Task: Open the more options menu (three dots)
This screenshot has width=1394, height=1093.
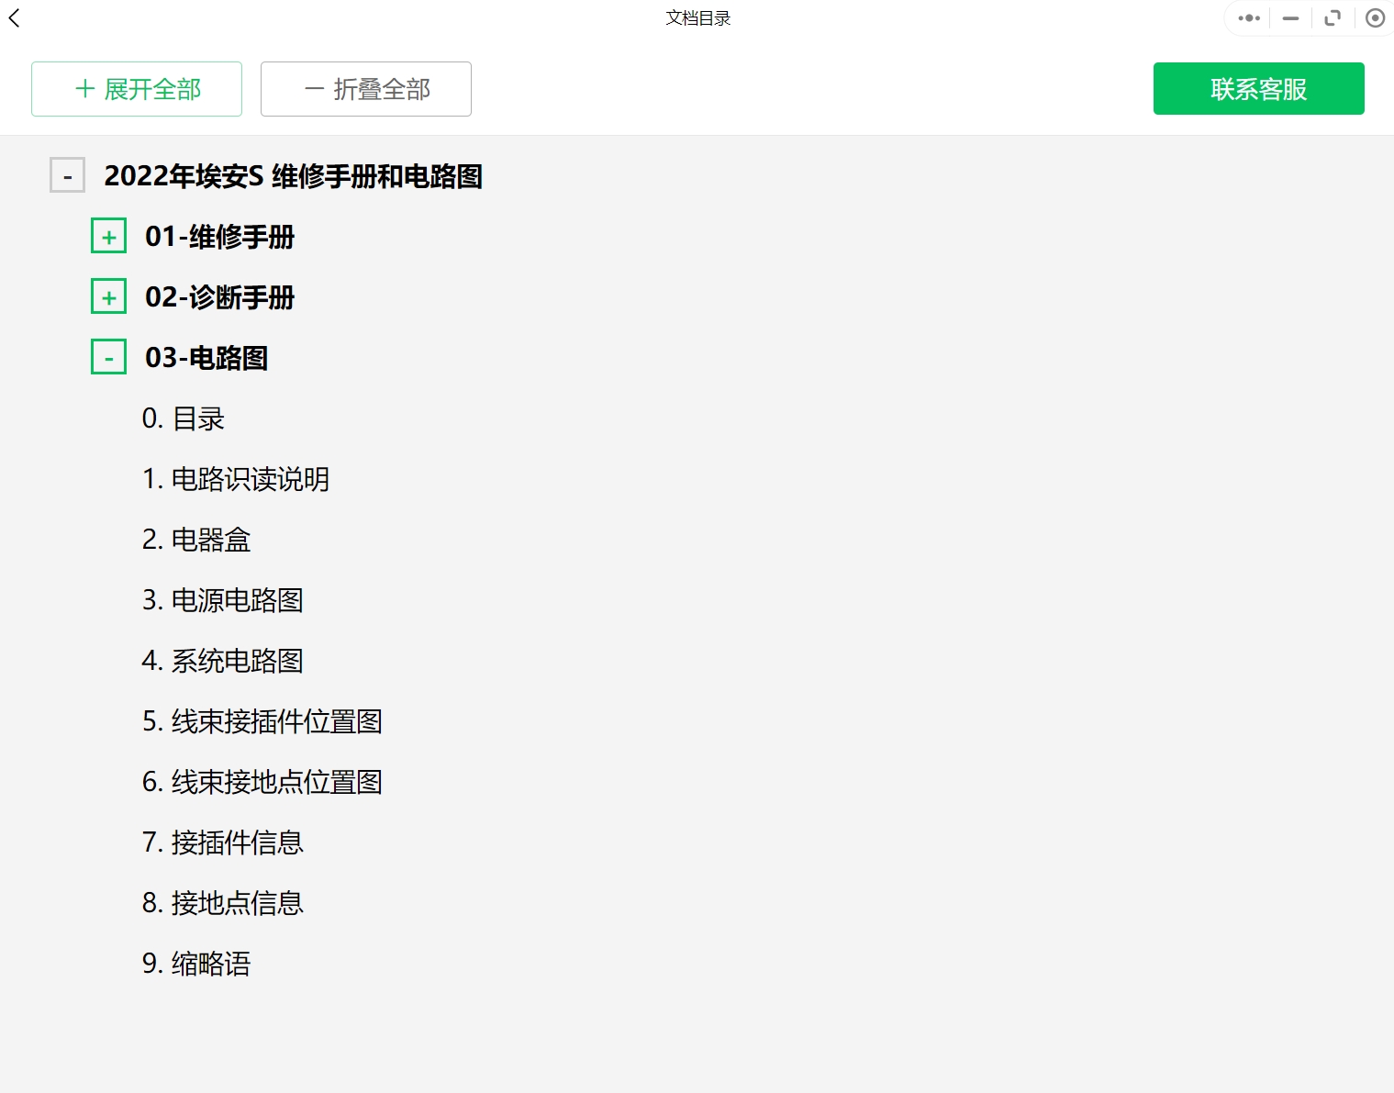Action: 1248,17
